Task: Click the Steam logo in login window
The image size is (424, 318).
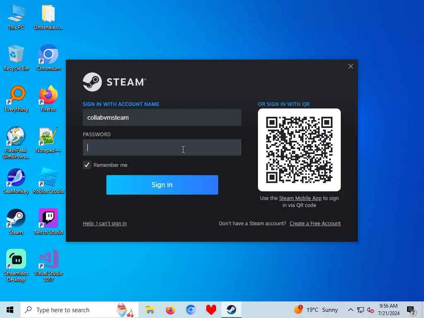Action: (114, 82)
